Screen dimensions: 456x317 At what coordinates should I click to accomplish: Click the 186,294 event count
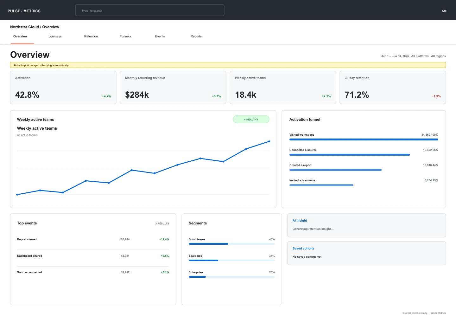124,239
